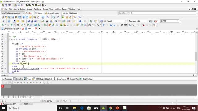Open the File menu
The height and width of the screenshot is (111, 198).
[6, 9]
